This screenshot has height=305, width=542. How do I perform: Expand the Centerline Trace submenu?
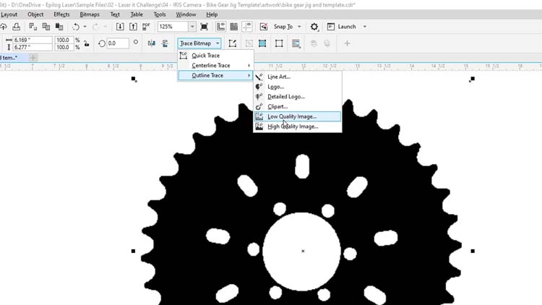point(215,65)
